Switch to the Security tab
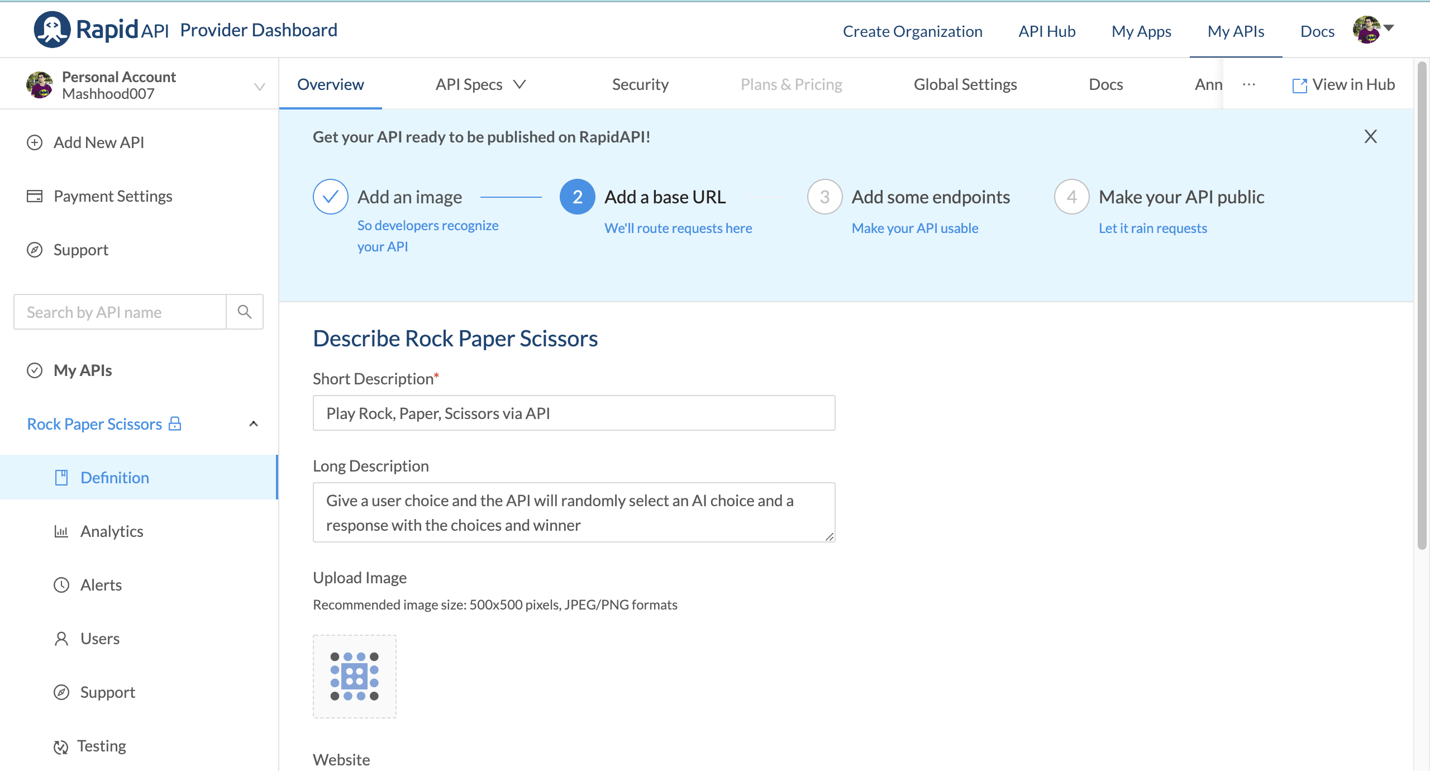This screenshot has height=771, width=1430. click(640, 84)
